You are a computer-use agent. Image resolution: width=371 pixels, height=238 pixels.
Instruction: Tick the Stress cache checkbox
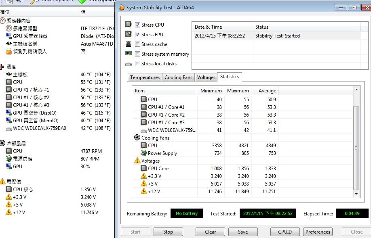coord(137,44)
